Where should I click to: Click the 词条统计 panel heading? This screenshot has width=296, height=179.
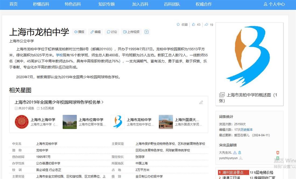[x=226, y=117]
